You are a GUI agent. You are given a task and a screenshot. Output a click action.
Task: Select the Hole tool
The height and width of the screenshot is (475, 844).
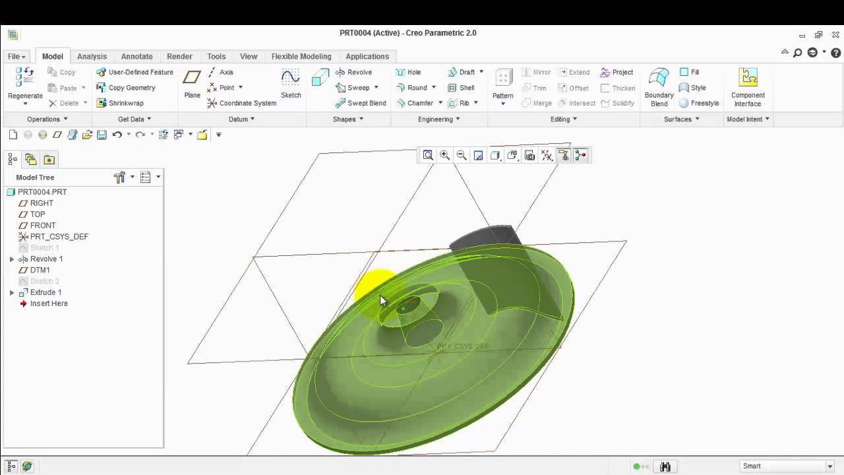coord(408,72)
